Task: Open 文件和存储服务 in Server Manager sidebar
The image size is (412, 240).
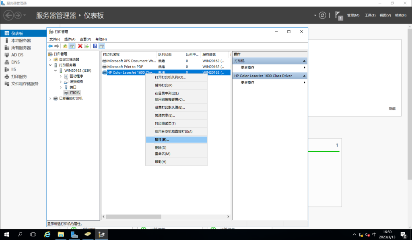Action: coord(24,84)
